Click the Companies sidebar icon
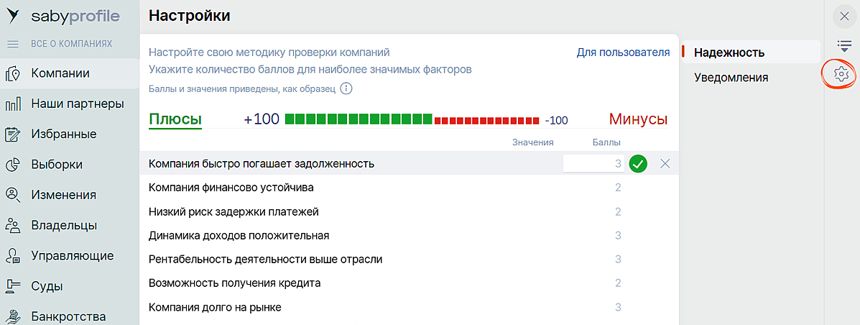The height and width of the screenshot is (325, 860). [12, 73]
